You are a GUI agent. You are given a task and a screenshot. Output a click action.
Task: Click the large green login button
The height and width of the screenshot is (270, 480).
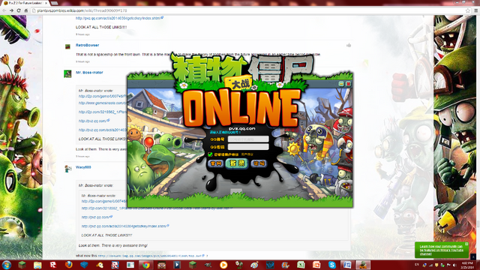point(237,163)
